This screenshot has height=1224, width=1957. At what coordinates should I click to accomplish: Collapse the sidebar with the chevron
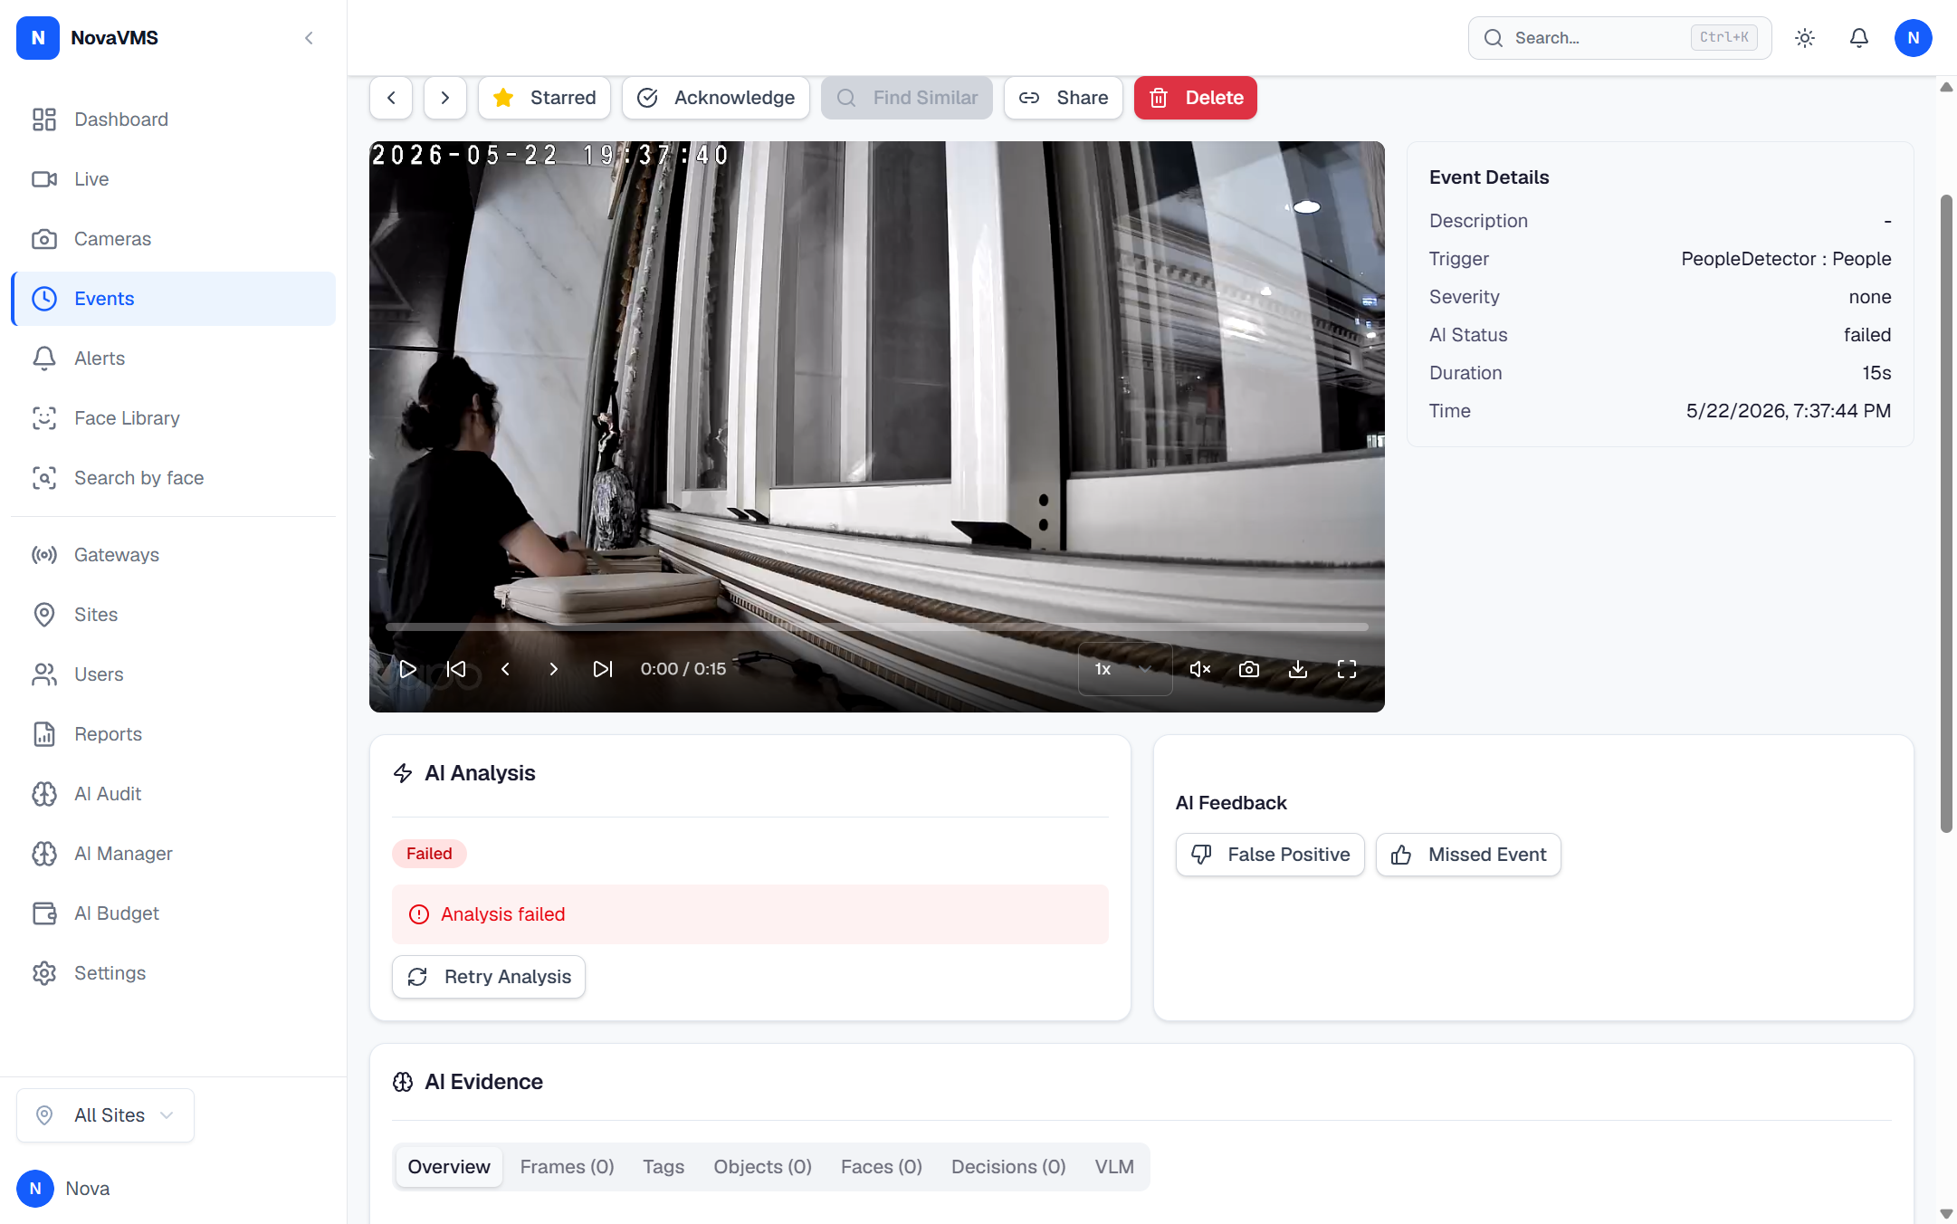309,38
